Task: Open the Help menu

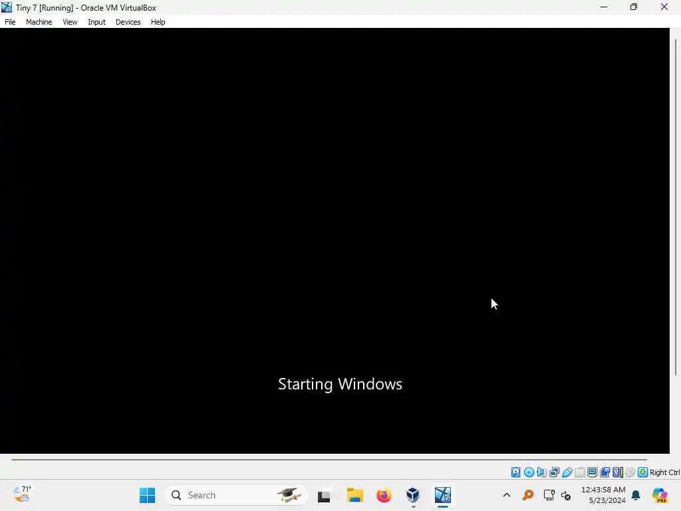Action: pyautogui.click(x=158, y=22)
